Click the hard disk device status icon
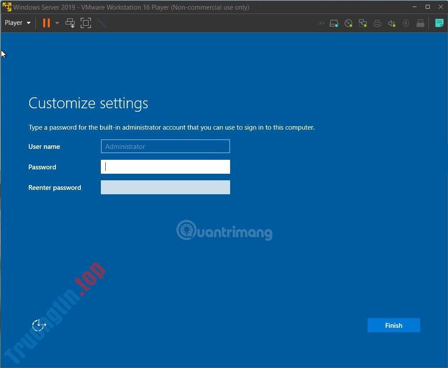448x368 pixels. [x=334, y=23]
